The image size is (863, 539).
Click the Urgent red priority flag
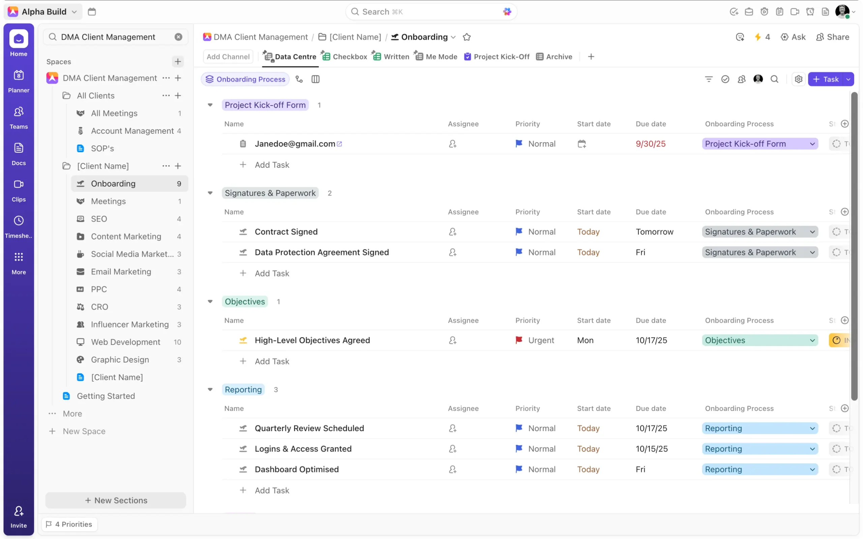point(519,340)
